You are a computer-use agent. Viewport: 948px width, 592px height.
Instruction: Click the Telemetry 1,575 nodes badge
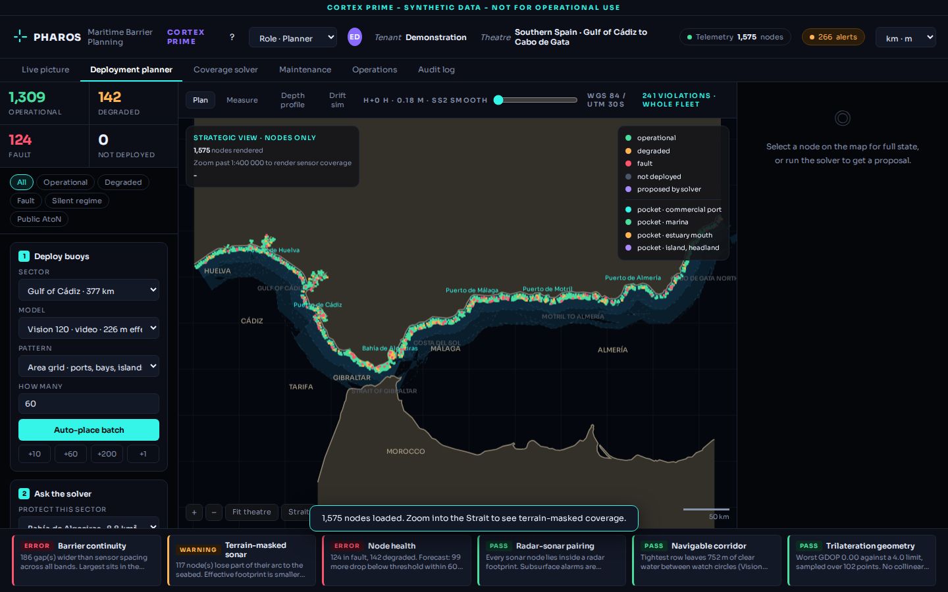(735, 37)
